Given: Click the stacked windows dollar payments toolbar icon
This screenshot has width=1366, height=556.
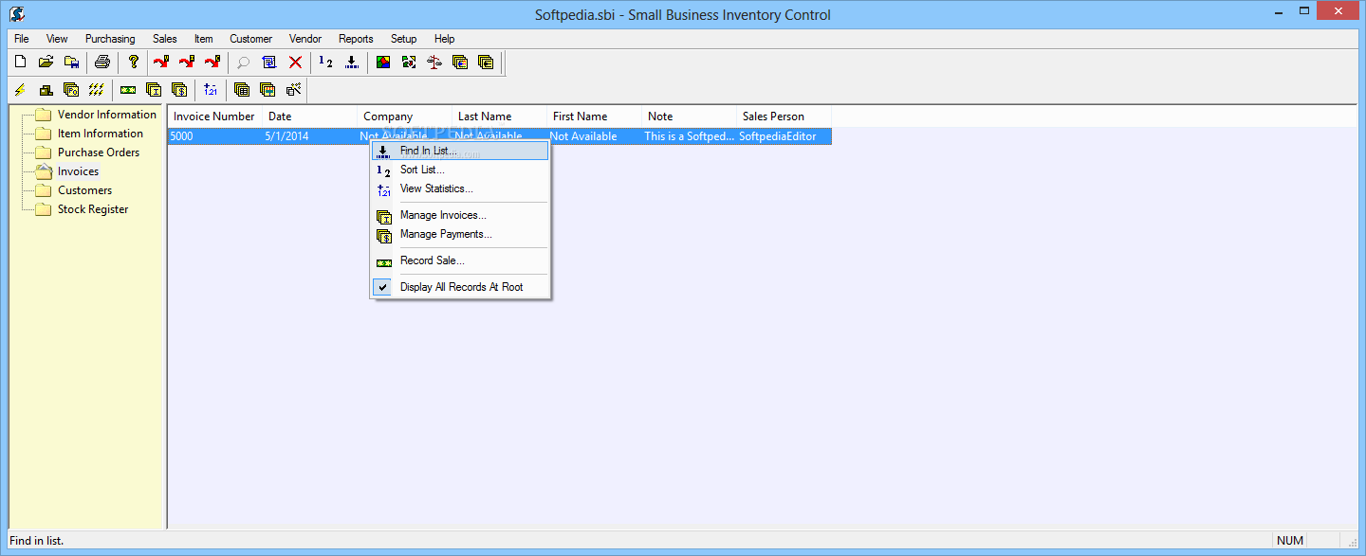Looking at the screenshot, I should 179,90.
